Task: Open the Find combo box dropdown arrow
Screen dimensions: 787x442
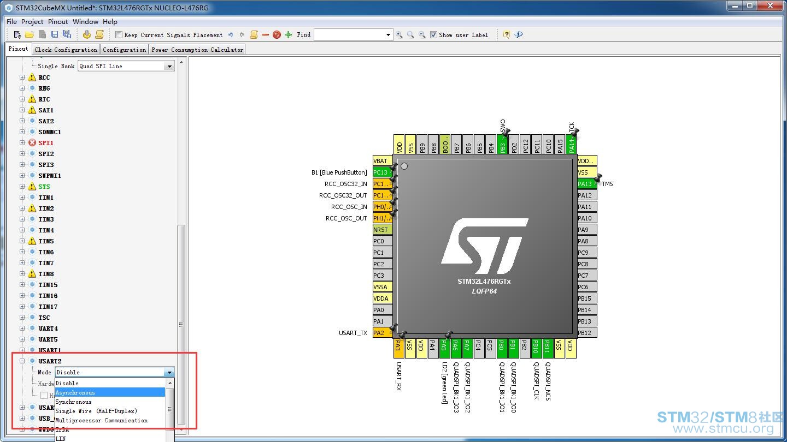Action: click(x=388, y=35)
